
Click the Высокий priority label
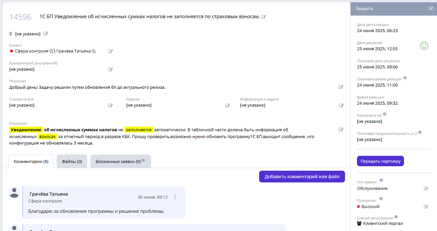pos(370,207)
